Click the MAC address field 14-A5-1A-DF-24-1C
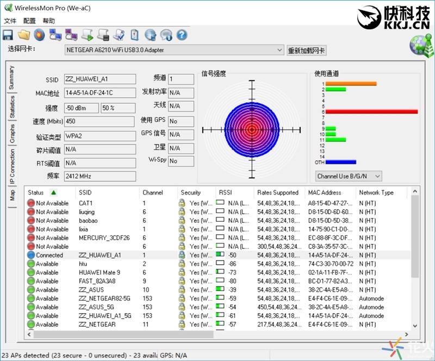Image resolution: width=435 pixels, height=361 pixels. tap(100, 92)
